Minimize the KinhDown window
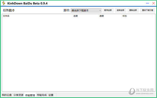The image size is (157, 98). click(148, 3)
